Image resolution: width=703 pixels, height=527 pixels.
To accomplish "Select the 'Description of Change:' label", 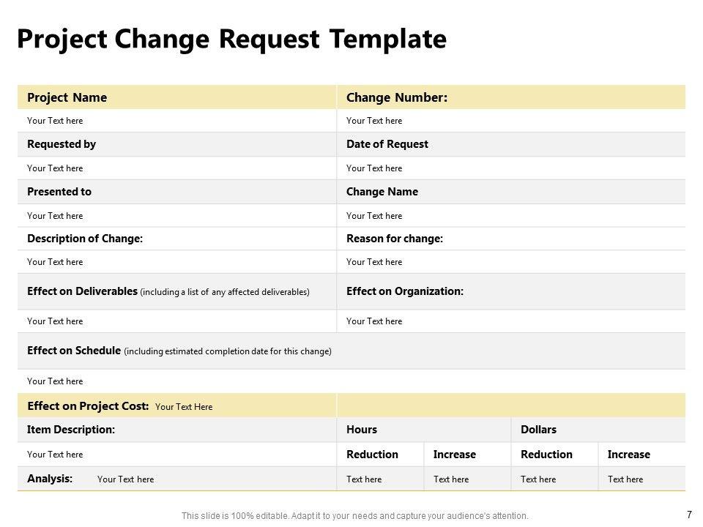I will tap(85, 239).
